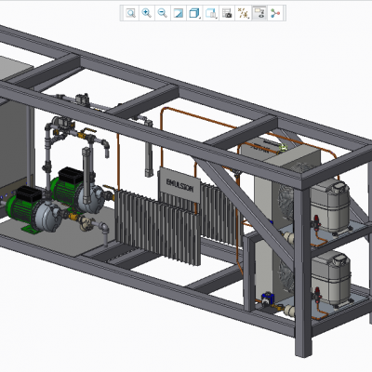Open the Display Style dropdown
Image resolution: width=372 pixels, height=372 pixels.
tap(194, 13)
